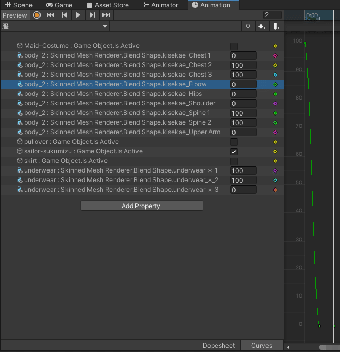Click kisekae_Chest 2 value field
The width and height of the screenshot is (340, 352).
click(x=244, y=66)
